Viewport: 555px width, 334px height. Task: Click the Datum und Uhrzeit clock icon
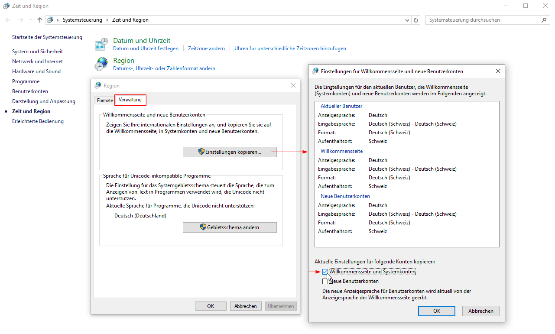point(101,44)
